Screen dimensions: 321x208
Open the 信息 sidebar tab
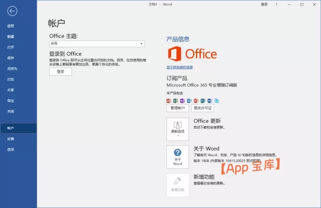pos(11,26)
